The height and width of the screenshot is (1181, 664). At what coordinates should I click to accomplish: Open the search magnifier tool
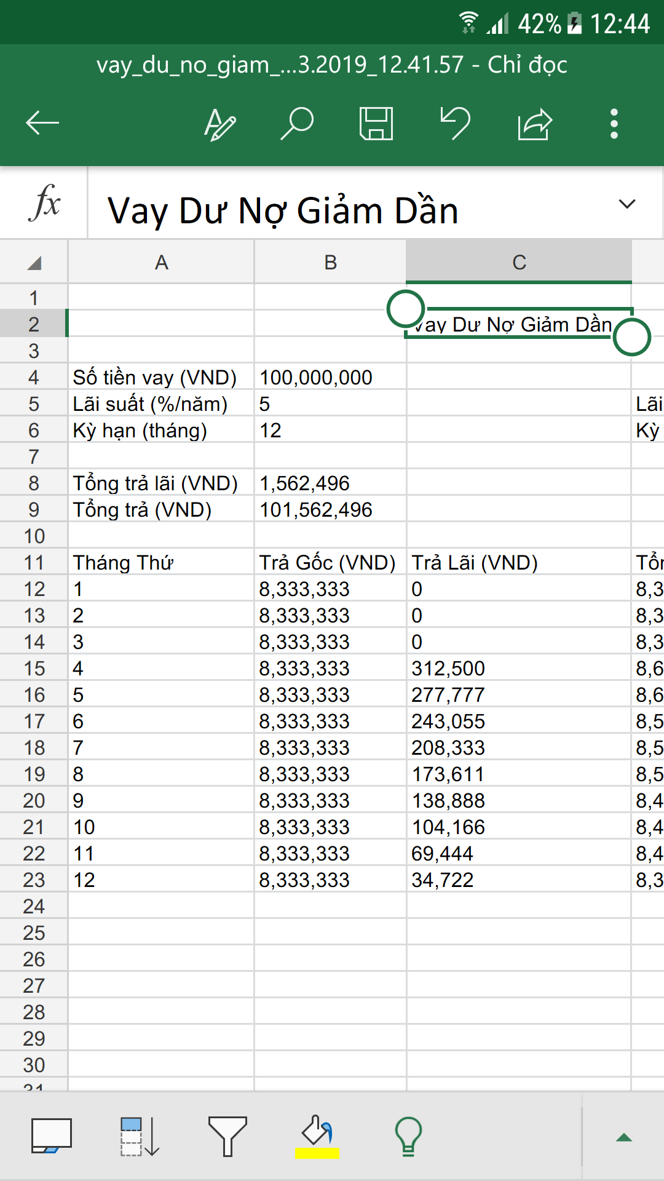298,124
